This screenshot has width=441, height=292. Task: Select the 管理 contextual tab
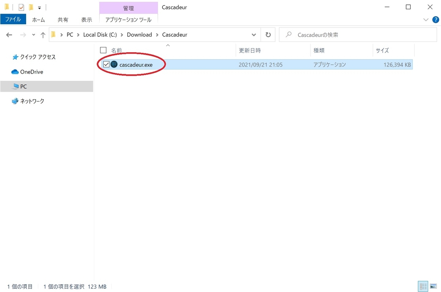coord(128,7)
